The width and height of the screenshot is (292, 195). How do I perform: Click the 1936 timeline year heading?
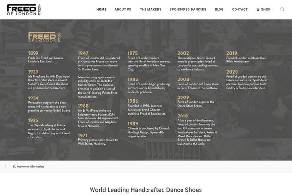tap(33, 120)
